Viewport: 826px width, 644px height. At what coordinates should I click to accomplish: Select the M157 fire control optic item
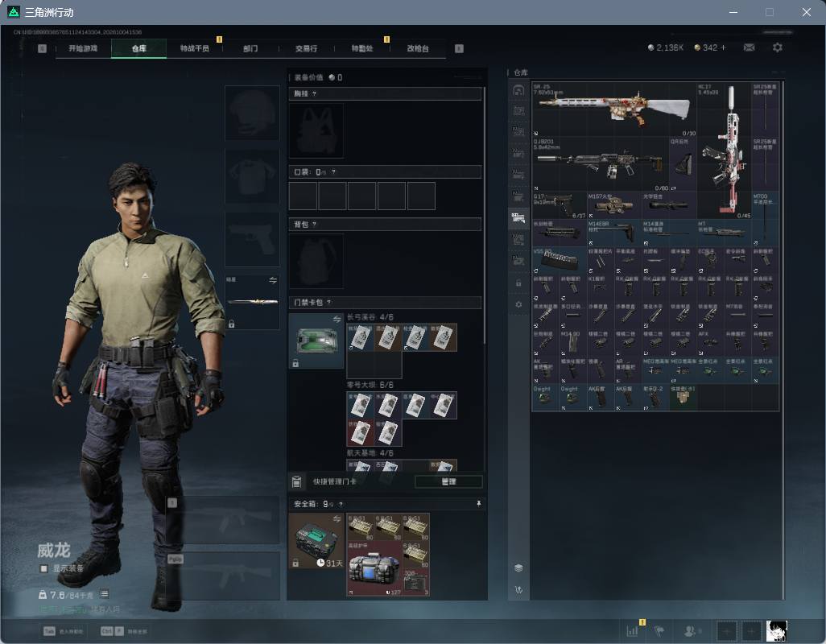point(613,205)
